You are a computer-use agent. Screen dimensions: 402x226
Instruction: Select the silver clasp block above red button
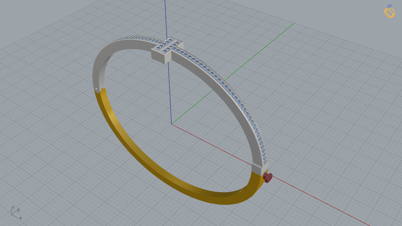260,168
